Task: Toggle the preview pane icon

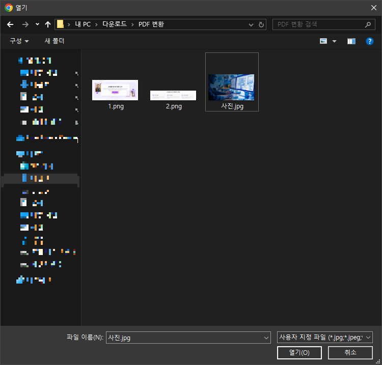Action: [351, 41]
